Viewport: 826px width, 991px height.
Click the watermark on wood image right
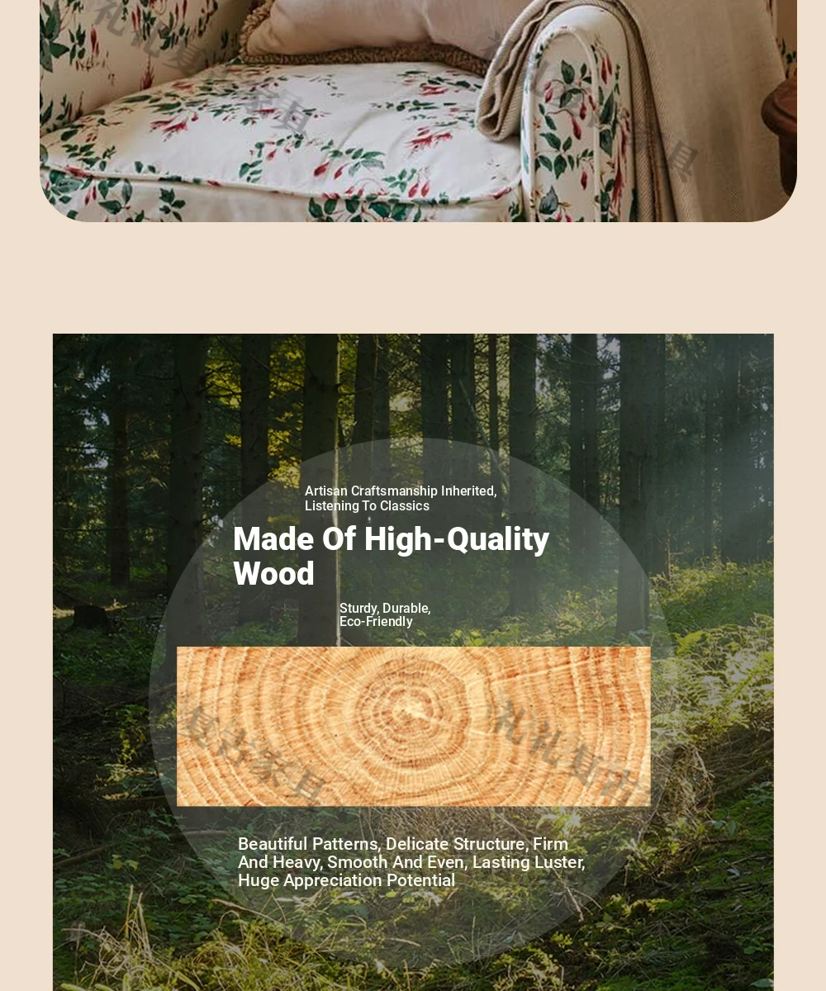pos(562,743)
